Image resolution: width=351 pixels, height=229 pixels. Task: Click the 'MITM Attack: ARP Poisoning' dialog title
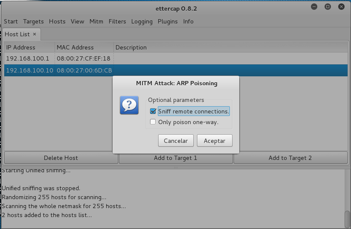tap(177, 83)
